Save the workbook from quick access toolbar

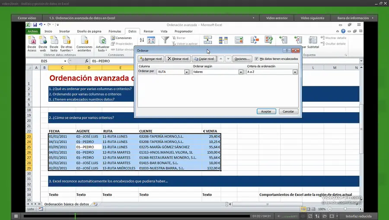(35, 25)
